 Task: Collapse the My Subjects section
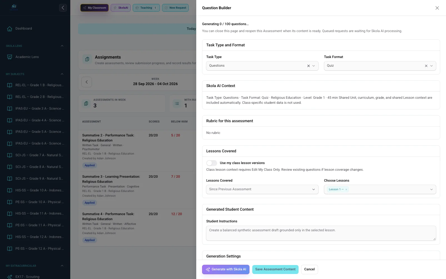tap(62, 74)
